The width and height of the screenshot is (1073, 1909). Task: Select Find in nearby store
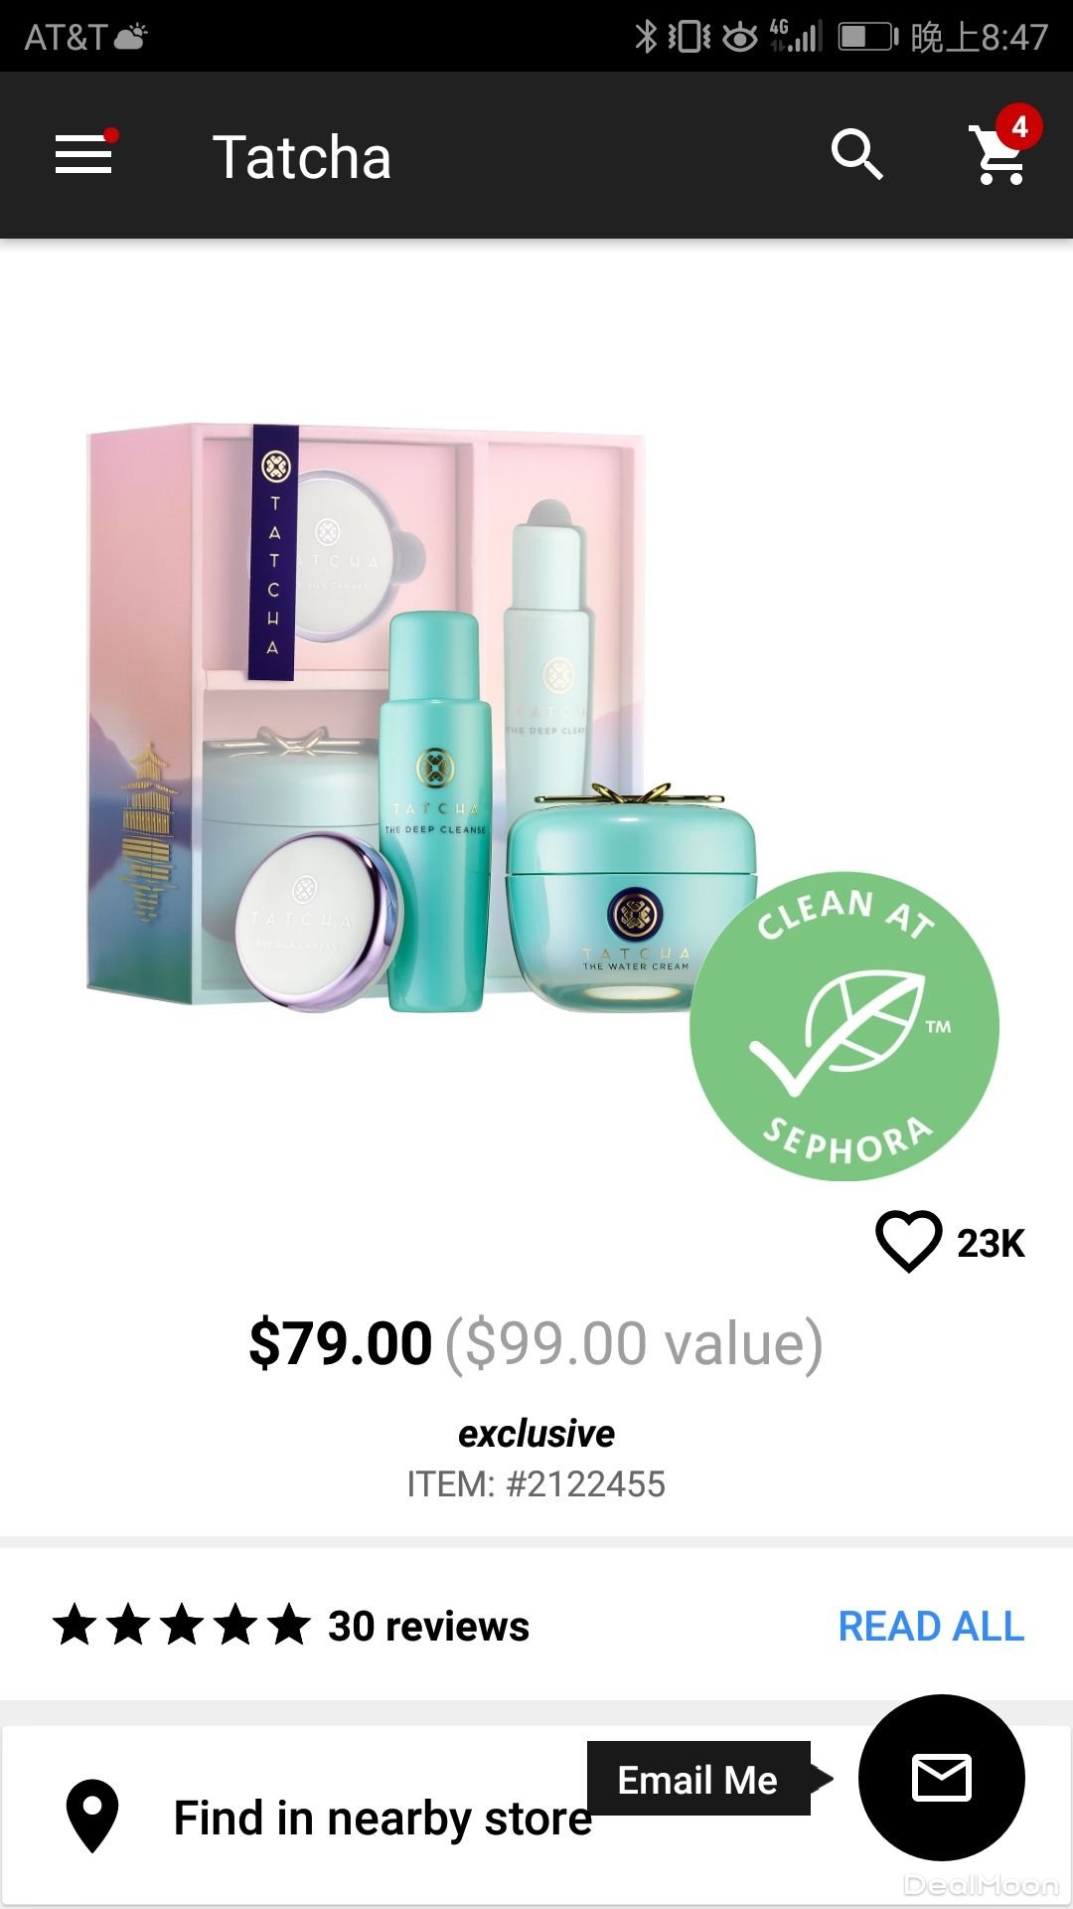click(x=383, y=1818)
